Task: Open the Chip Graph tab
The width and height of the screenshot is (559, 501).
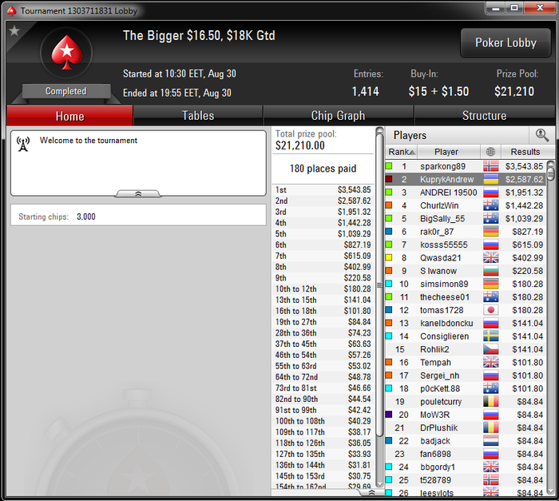Action: coord(338,116)
